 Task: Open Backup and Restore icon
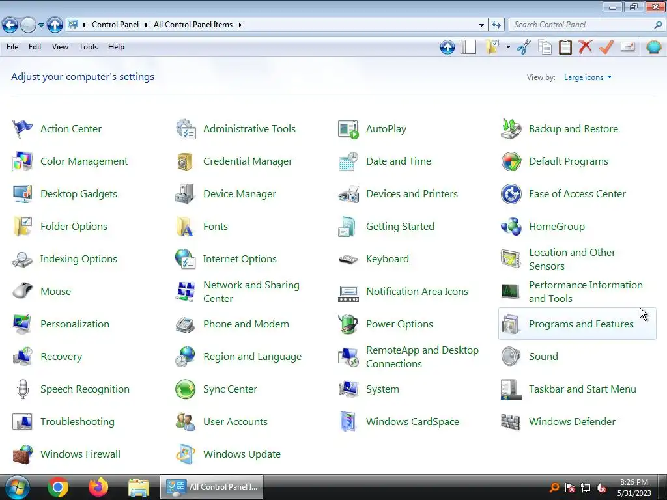point(511,129)
